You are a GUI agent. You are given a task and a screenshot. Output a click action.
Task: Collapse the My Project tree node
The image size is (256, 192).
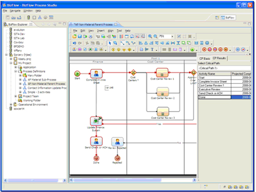click(11, 63)
